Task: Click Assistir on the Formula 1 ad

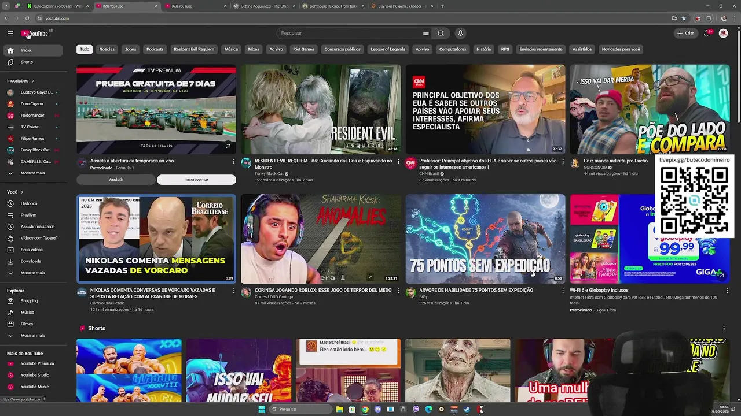Action: (116, 180)
